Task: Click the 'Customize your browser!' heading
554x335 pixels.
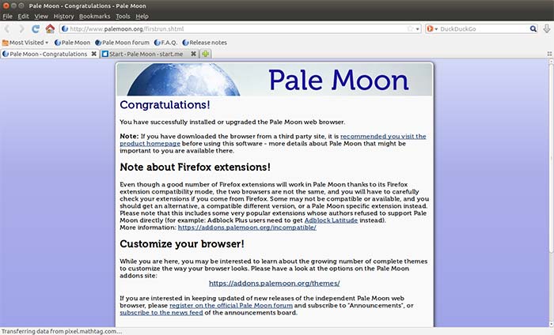Action: (182, 243)
